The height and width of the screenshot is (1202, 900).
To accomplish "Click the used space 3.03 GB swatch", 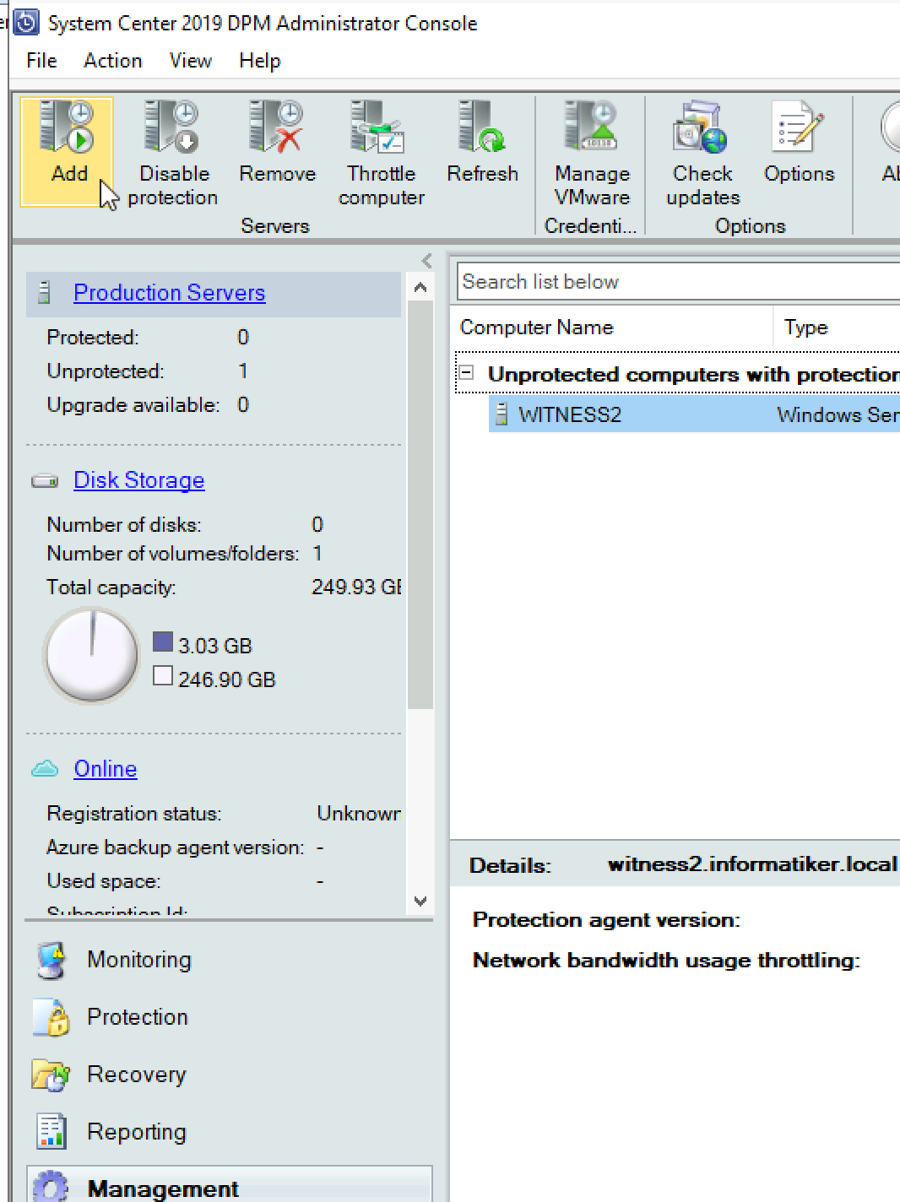I will [163, 642].
